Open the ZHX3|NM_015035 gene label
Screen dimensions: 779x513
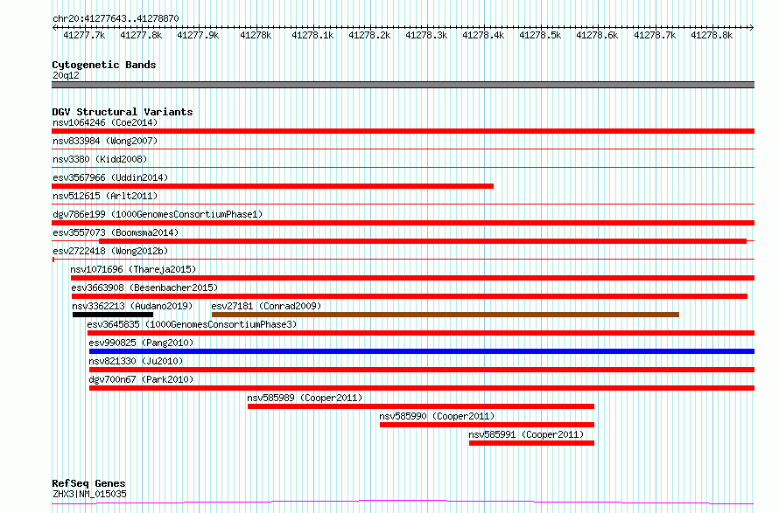pyautogui.click(x=89, y=494)
